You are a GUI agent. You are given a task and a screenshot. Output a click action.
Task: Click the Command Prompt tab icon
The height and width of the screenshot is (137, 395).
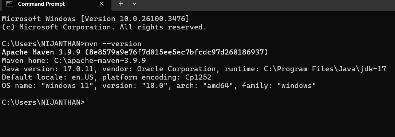9,4
